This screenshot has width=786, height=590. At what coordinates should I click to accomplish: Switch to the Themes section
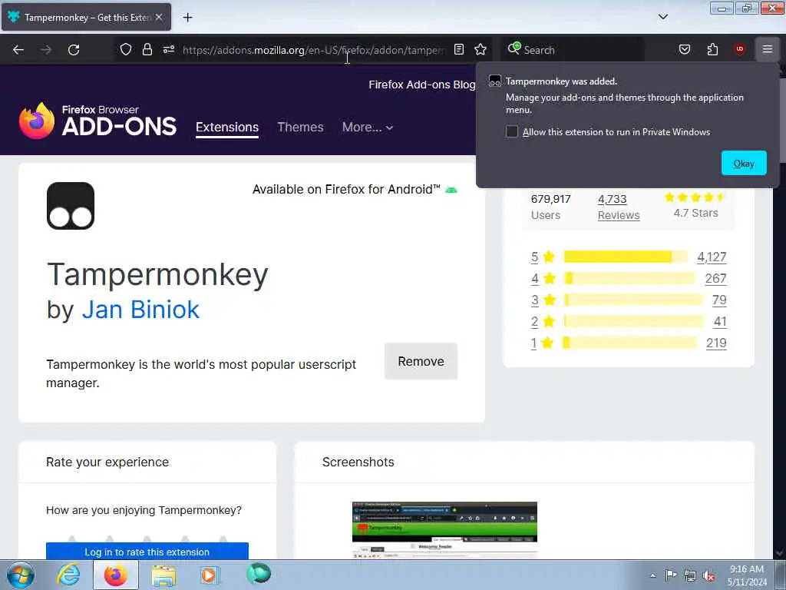point(300,127)
